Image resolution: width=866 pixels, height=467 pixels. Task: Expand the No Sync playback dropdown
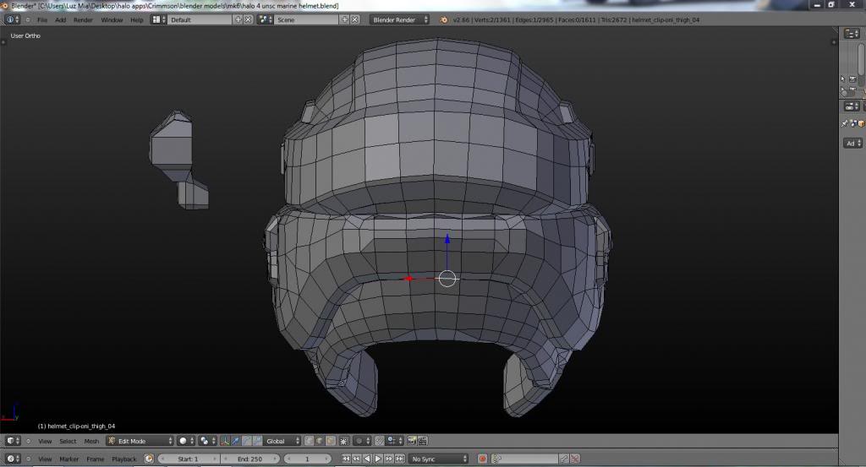click(438, 459)
